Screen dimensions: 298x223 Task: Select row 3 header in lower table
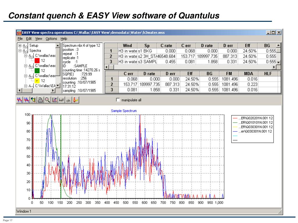click(x=112, y=90)
